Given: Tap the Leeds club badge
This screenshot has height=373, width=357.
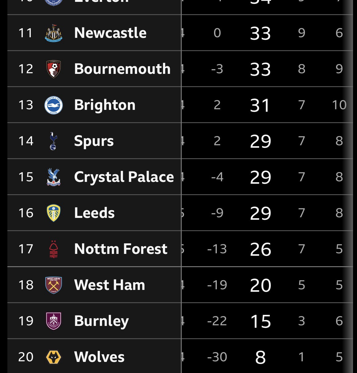Looking at the screenshot, I should (x=54, y=213).
